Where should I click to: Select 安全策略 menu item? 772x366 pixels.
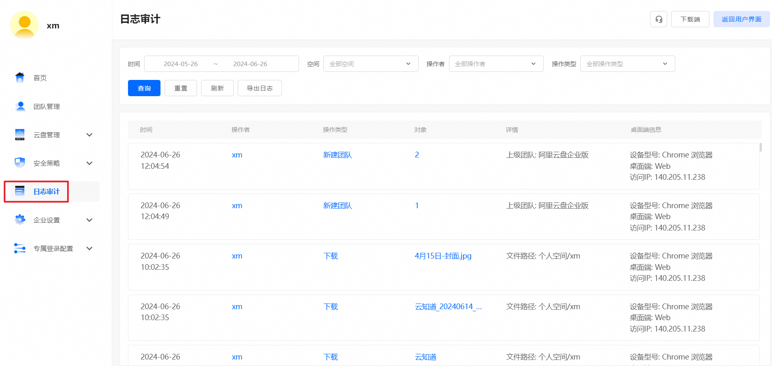point(47,163)
